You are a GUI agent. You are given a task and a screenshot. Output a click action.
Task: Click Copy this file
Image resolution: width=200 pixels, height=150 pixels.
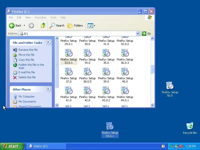click(x=26, y=60)
